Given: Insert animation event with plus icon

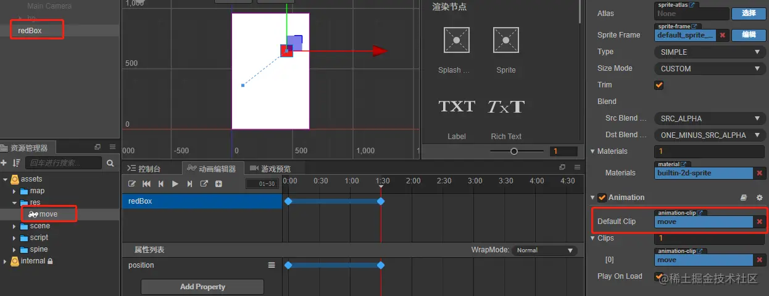Looking at the screenshot, I should click(218, 183).
